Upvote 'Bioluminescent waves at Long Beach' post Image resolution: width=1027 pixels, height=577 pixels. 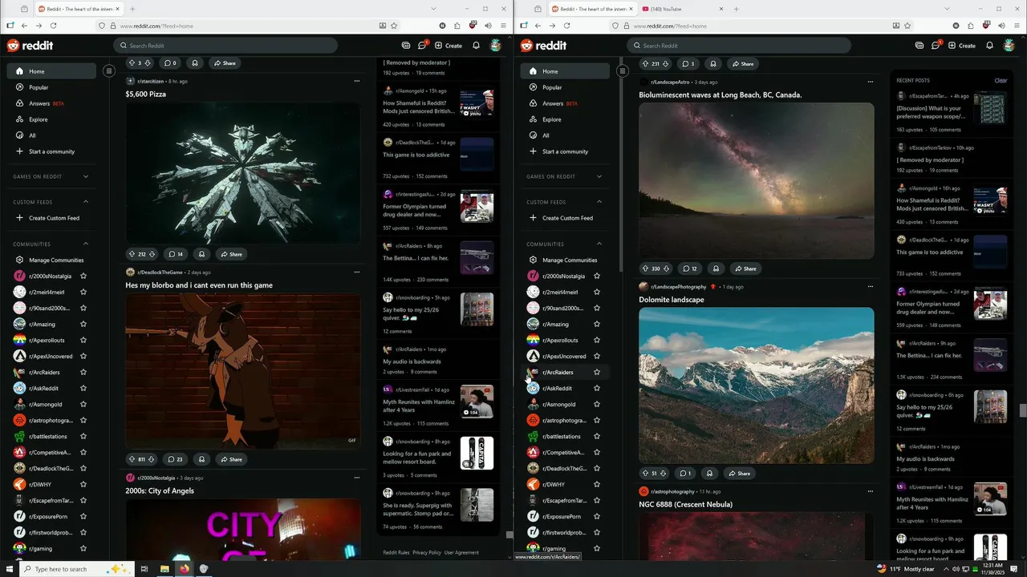(x=645, y=268)
